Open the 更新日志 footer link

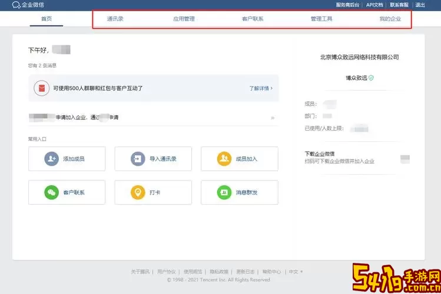[x=246, y=272]
